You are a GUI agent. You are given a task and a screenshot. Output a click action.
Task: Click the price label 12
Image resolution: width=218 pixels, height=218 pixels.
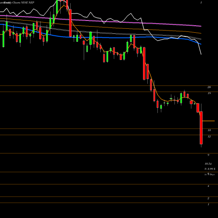click(209, 136)
